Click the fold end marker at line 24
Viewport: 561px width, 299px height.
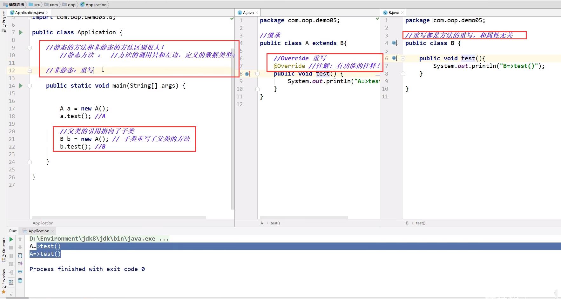click(30, 162)
